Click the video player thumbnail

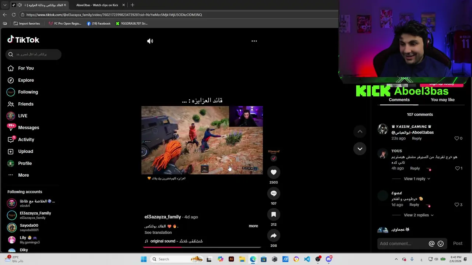pos(202,140)
